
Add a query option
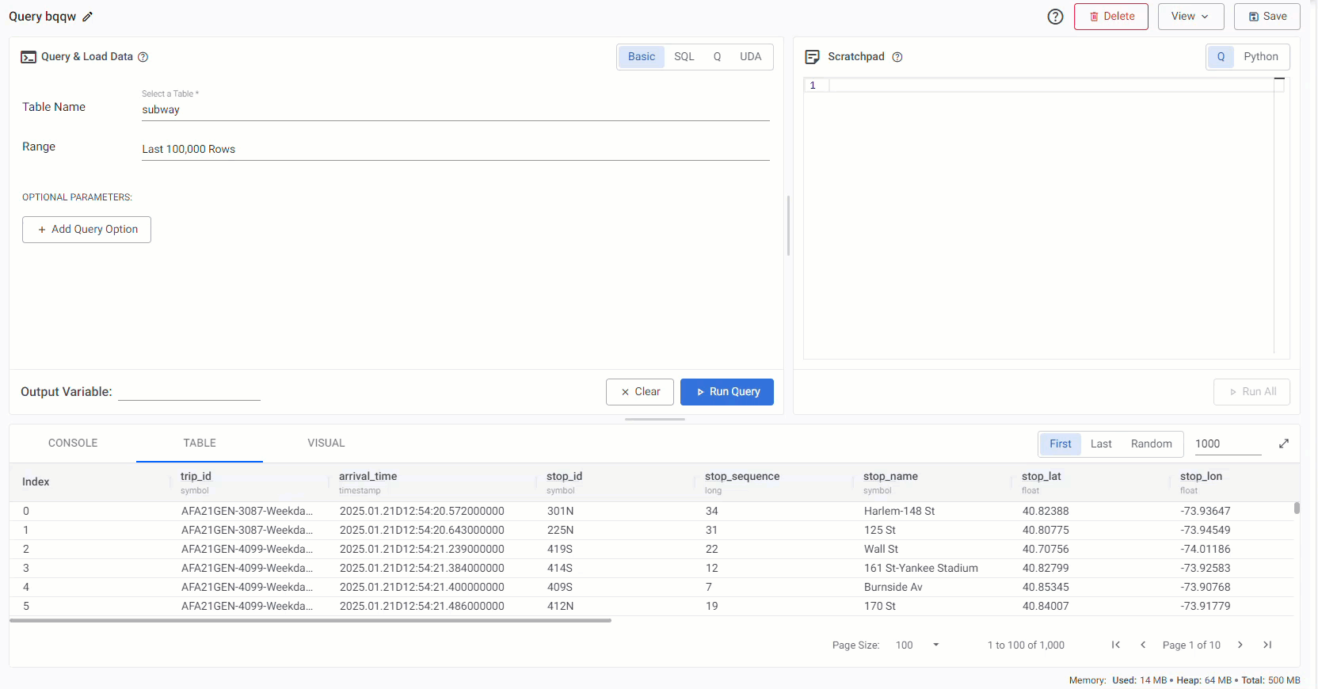86,230
